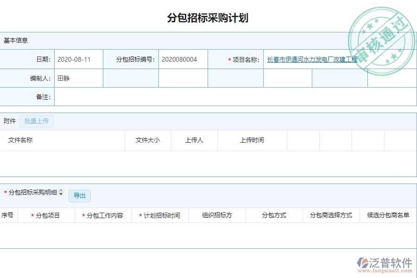Select the 分包方式 table header
The height and width of the screenshot is (278, 417).
click(x=274, y=215)
